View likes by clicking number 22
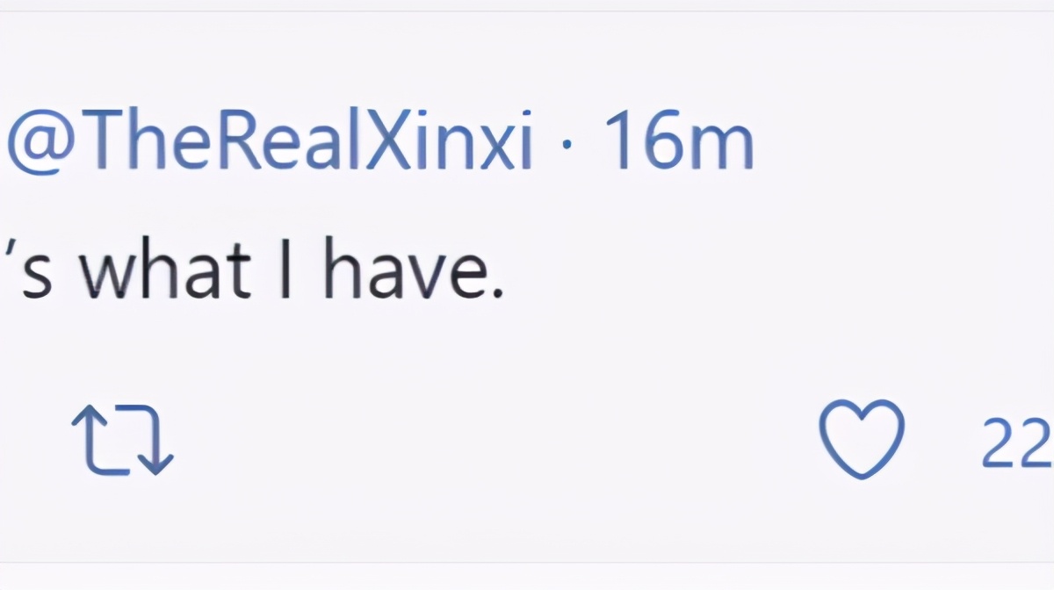1054x590 pixels. (1017, 442)
